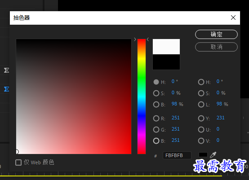Select the G green radio button
Viewport: 249px width, 180px height.
pyautogui.click(x=156, y=130)
